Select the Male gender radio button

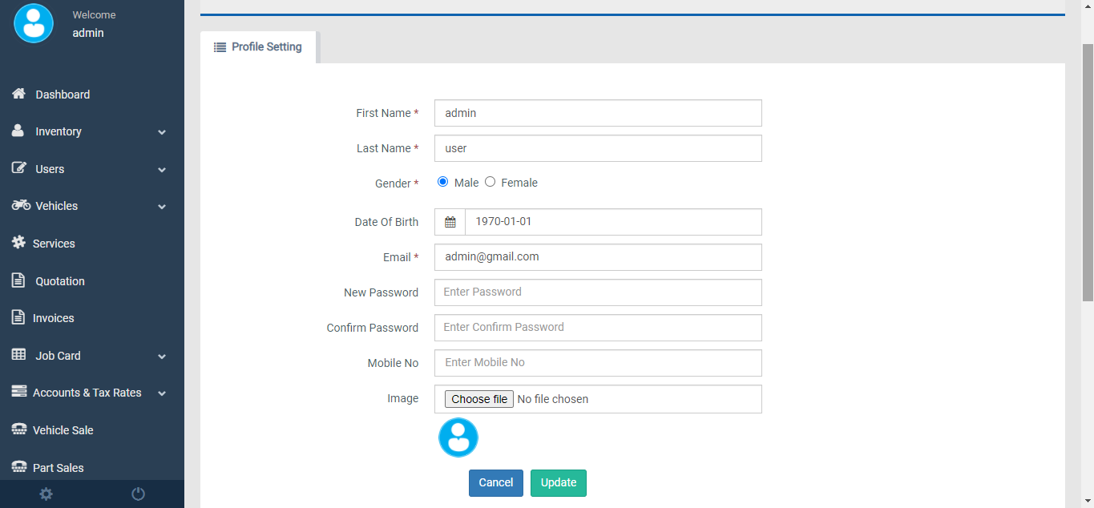point(442,182)
